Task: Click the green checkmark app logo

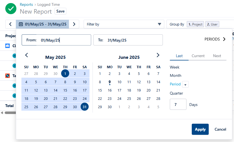Action: point(11,9)
